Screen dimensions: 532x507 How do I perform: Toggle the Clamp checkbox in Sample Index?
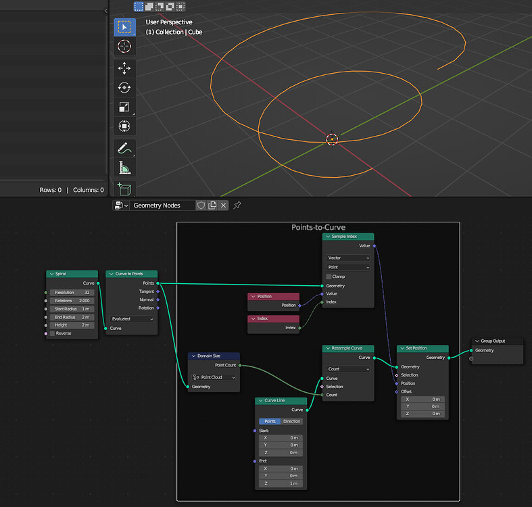pyautogui.click(x=329, y=276)
